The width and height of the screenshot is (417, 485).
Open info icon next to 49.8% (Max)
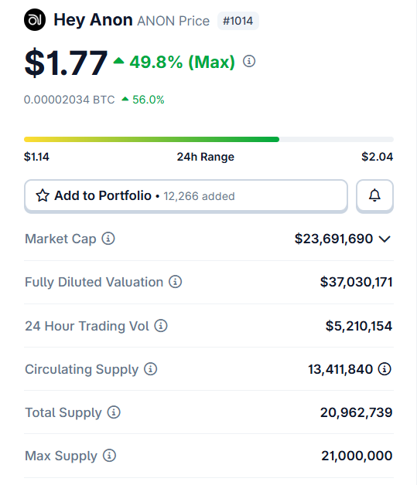(249, 61)
